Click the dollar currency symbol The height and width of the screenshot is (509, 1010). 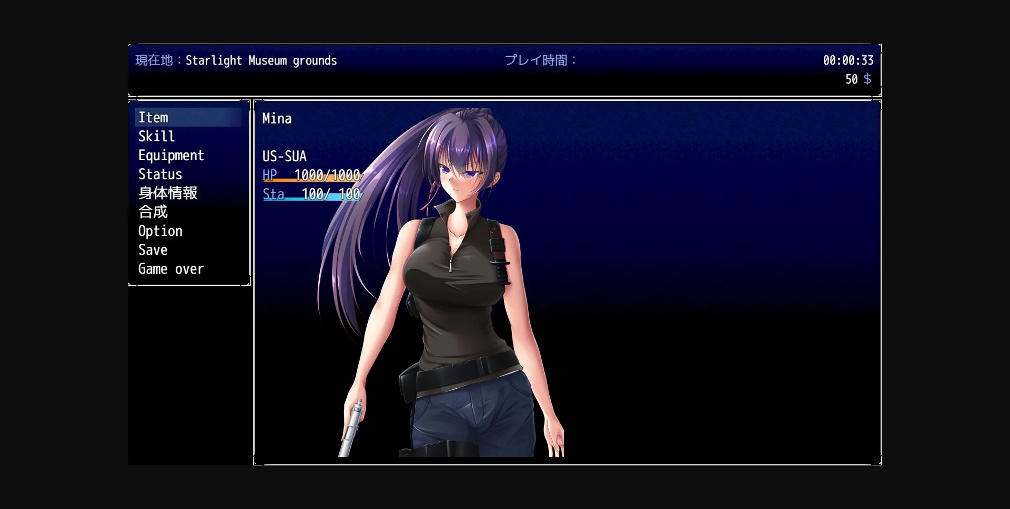(x=867, y=79)
